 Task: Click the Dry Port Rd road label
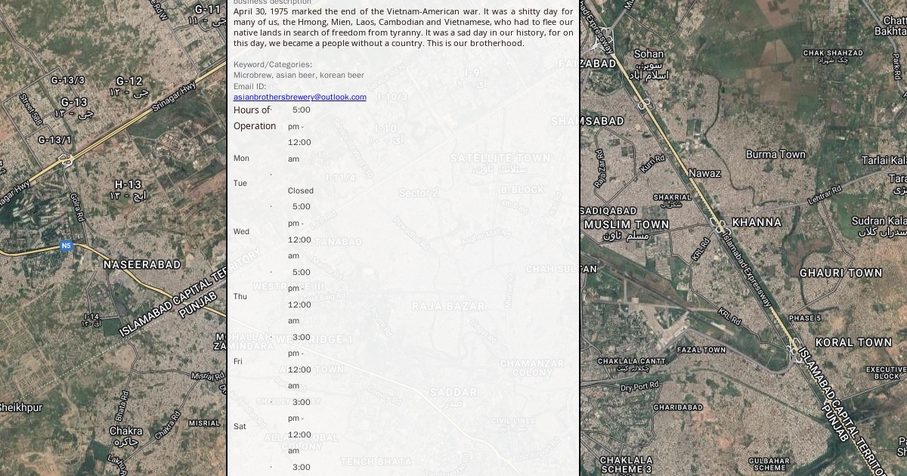(x=640, y=386)
